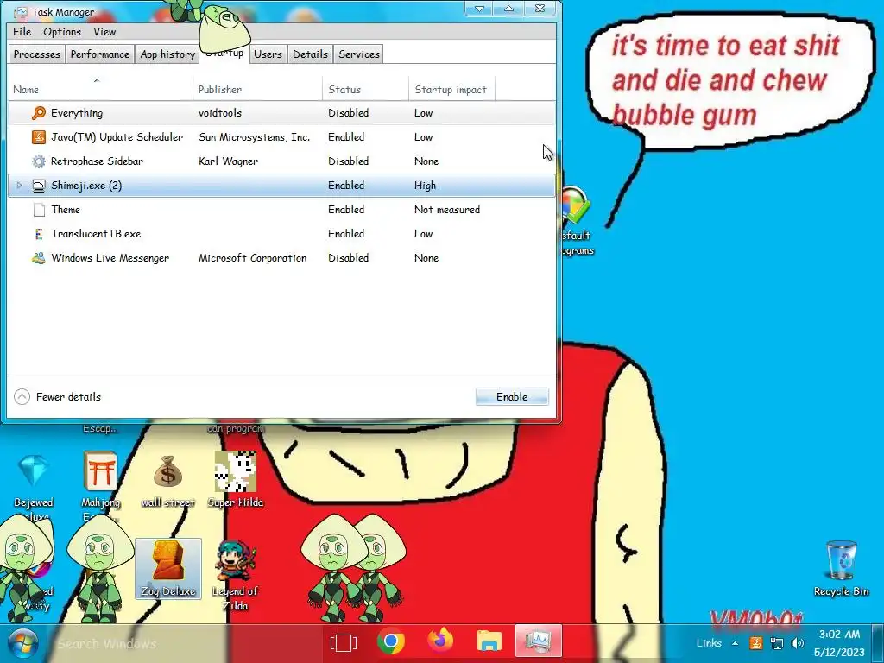
Task: Open the File menu
Action: [22, 32]
